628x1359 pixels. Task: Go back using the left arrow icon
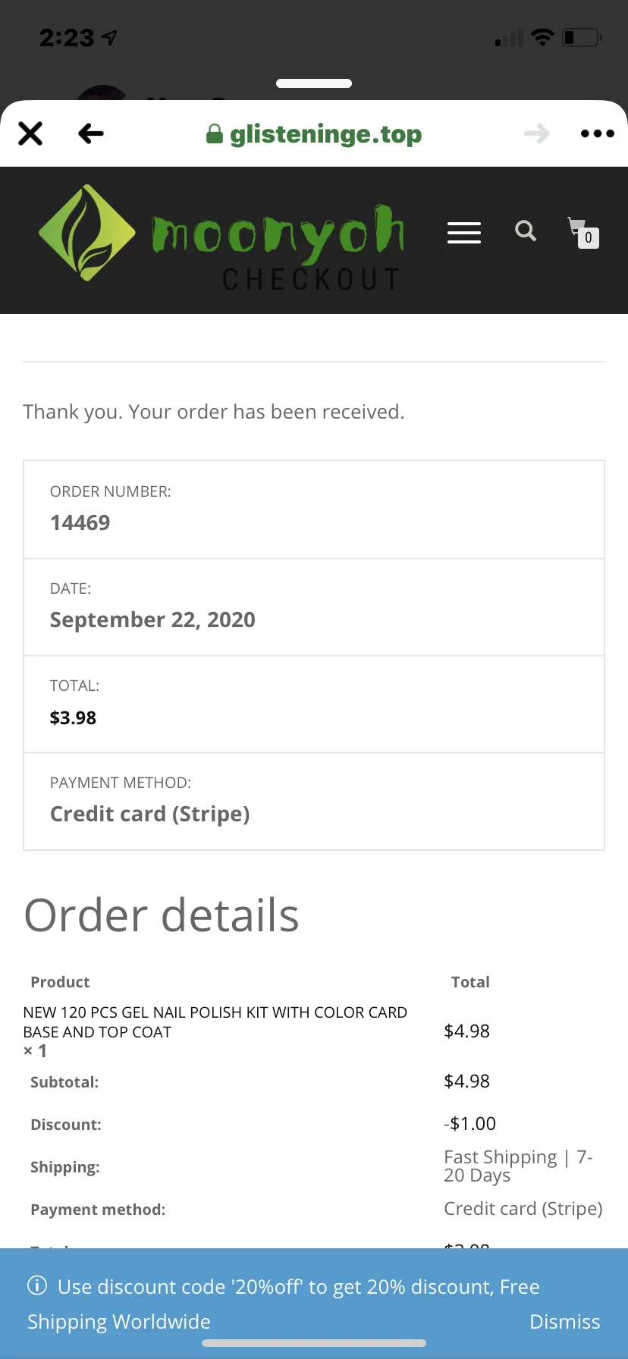coord(91,133)
